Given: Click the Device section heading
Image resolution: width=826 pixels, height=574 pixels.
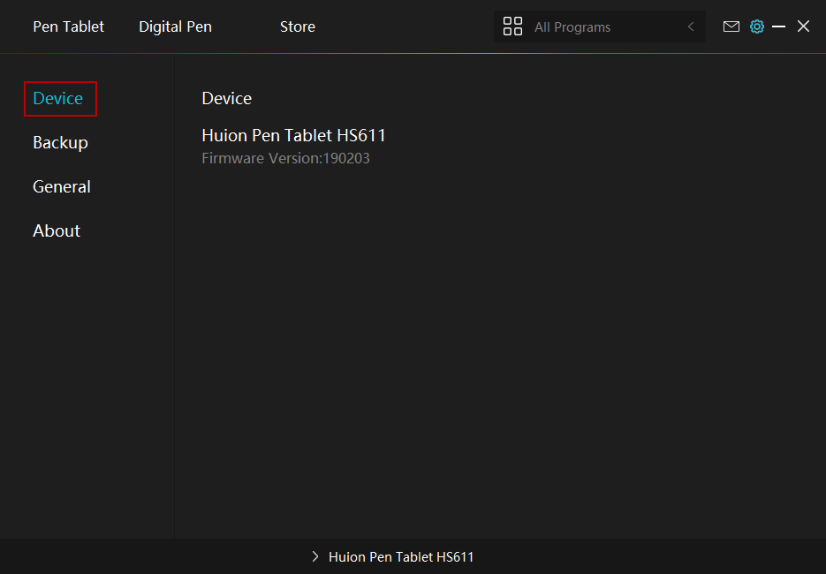Looking at the screenshot, I should pyautogui.click(x=226, y=99).
